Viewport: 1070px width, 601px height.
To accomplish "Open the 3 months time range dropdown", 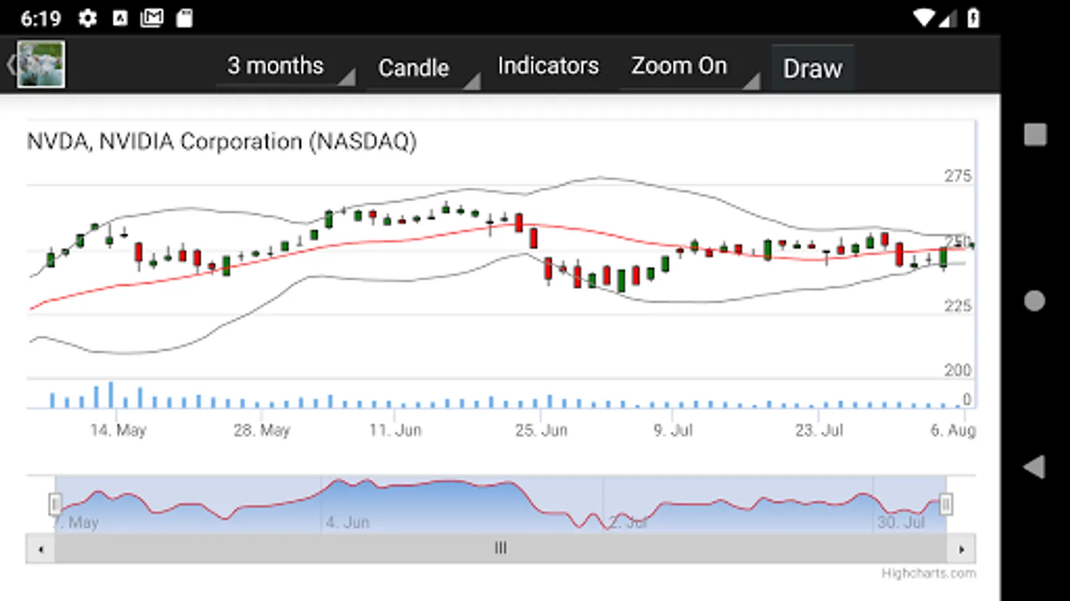I will click(286, 66).
